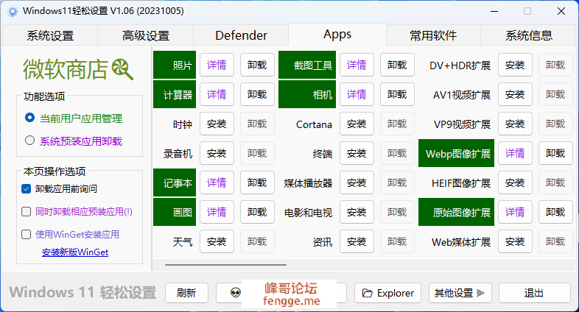
Task: View 详情 for 相机
Action: 357,94
